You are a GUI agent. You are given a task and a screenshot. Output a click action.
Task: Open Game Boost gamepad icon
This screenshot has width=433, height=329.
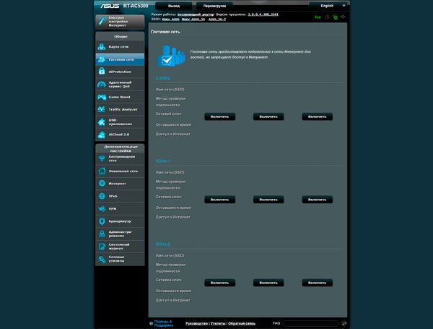[x=102, y=97]
